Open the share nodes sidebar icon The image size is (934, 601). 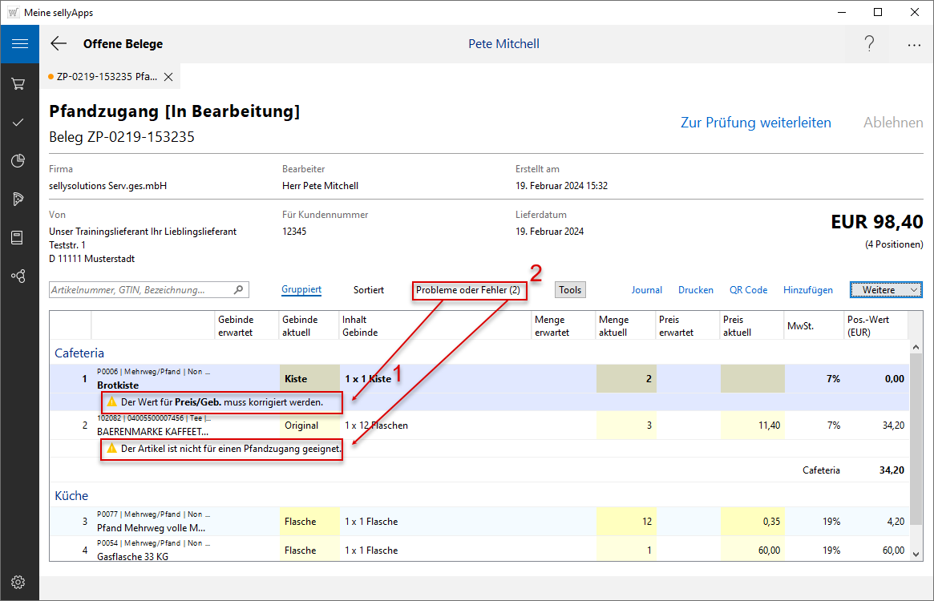coord(19,276)
